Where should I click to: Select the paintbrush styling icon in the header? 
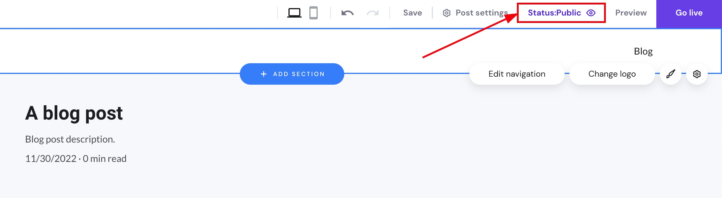670,74
